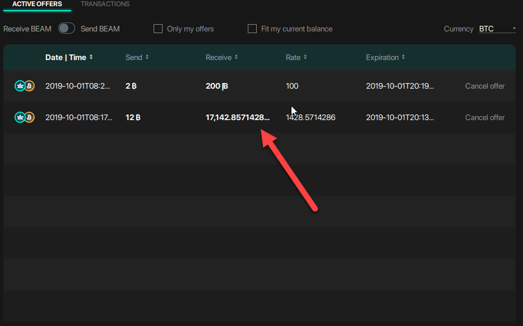Screen dimensions: 523x326
Task: Click the BEAM-BTC swap icon in the 200 row
Action: (24, 86)
